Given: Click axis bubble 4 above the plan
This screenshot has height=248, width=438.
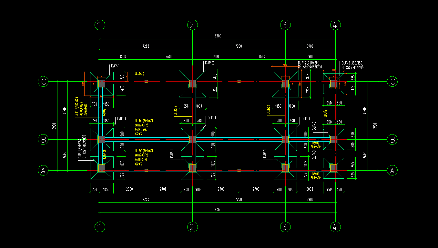Looking at the screenshot, I should (x=335, y=25).
